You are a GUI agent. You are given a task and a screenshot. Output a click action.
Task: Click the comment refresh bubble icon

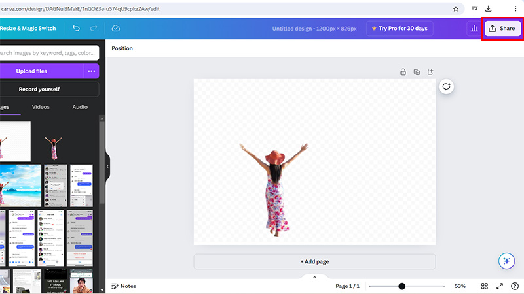tap(447, 87)
